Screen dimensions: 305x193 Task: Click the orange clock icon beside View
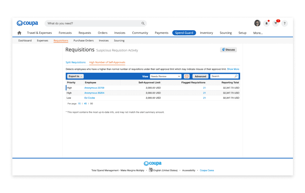click(187, 76)
